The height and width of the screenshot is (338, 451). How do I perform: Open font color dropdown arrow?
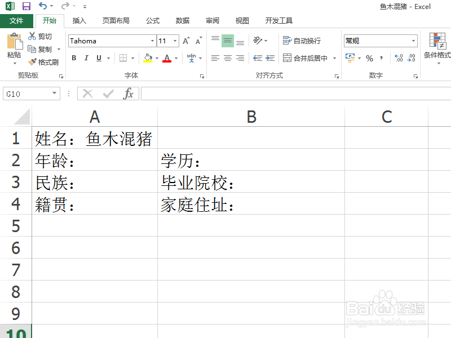(x=176, y=59)
